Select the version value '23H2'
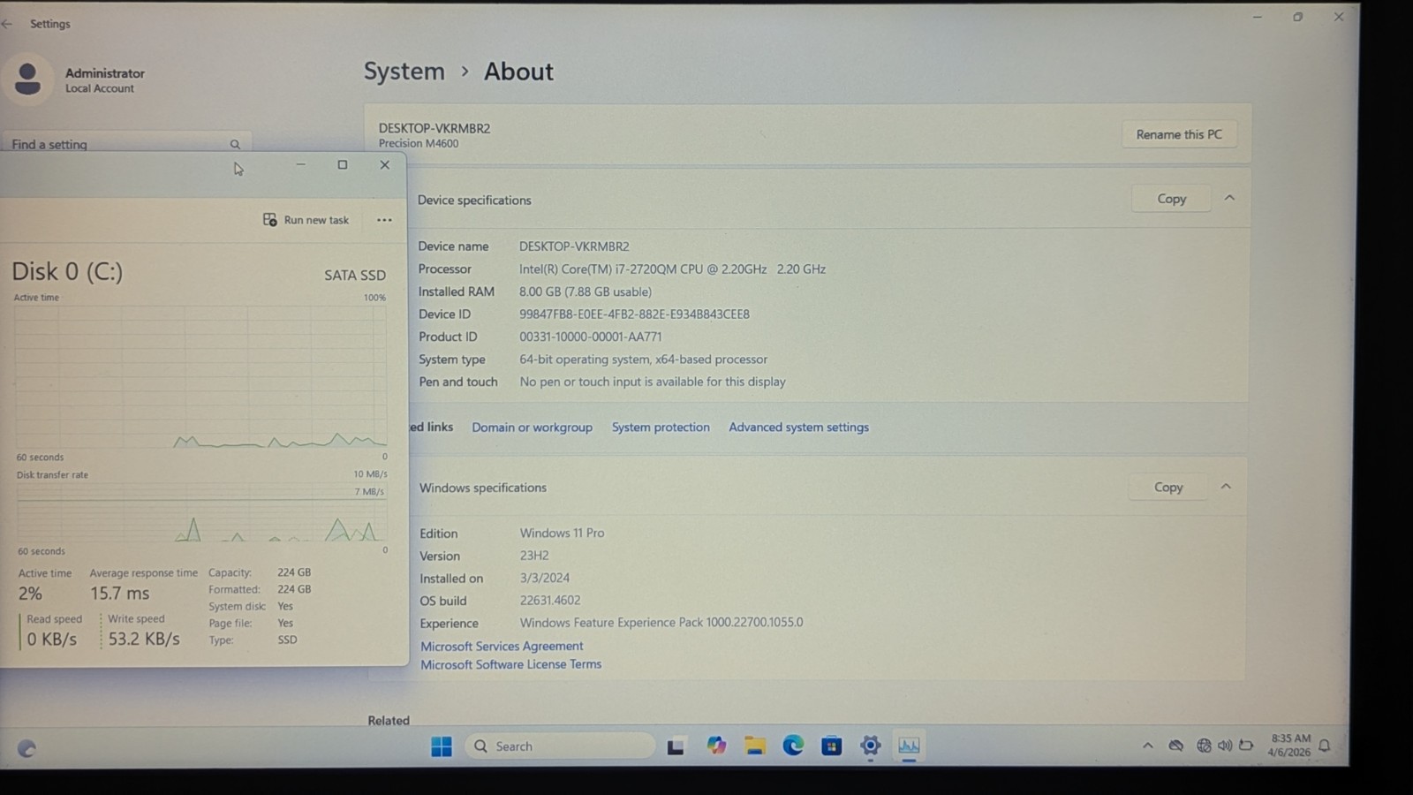The width and height of the screenshot is (1413, 795). 534,556
